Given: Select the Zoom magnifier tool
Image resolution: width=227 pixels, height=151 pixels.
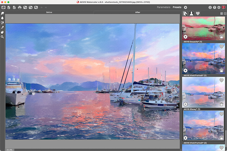Looking at the screenshot, I should (x=3, y=37).
